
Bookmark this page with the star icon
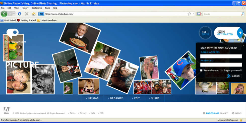coord(189,14)
